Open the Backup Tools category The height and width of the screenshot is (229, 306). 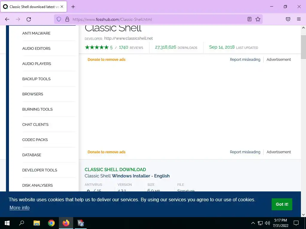click(36, 79)
